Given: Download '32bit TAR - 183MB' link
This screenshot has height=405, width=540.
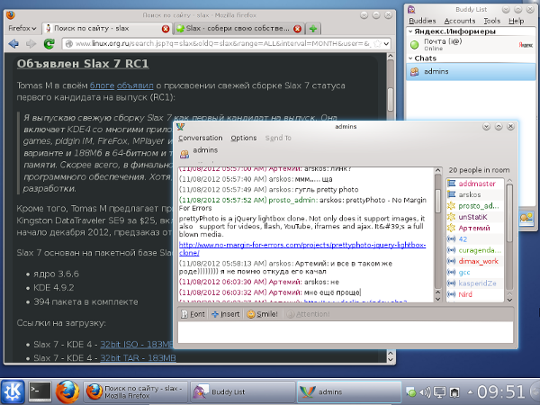Looking at the screenshot, I should 138,358.
